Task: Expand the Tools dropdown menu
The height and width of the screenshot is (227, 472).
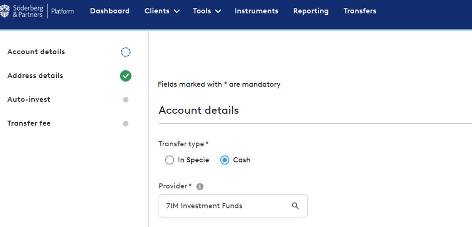Action: [x=207, y=11]
